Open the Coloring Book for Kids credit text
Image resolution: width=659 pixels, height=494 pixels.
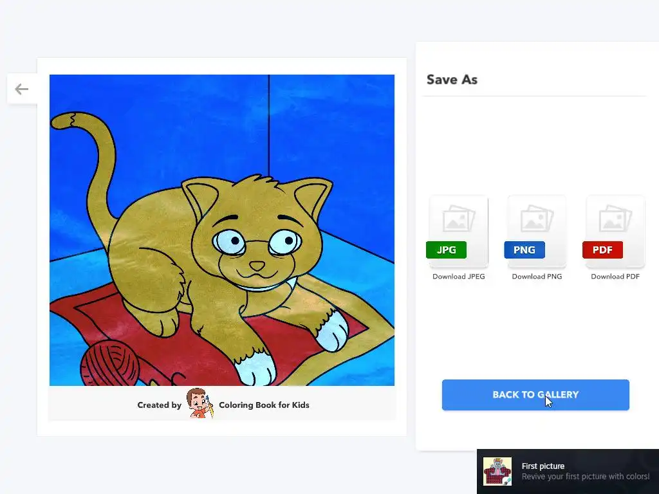click(264, 405)
